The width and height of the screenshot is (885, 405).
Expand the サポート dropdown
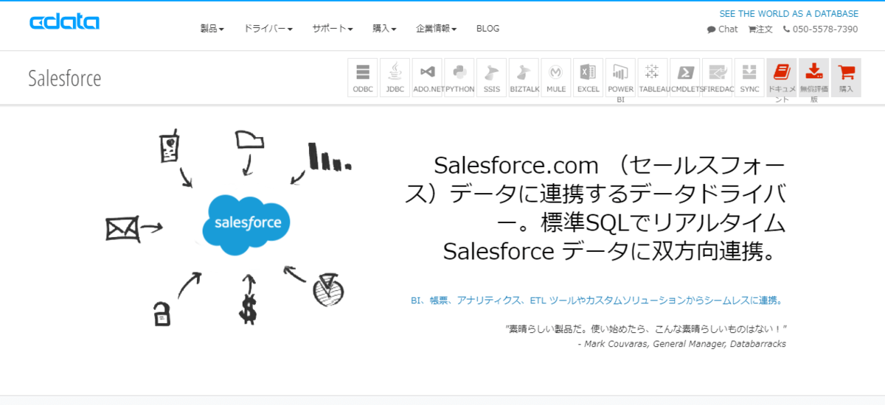tap(333, 29)
